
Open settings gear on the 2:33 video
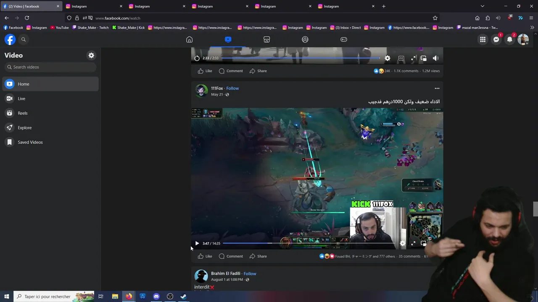pyautogui.click(x=388, y=58)
